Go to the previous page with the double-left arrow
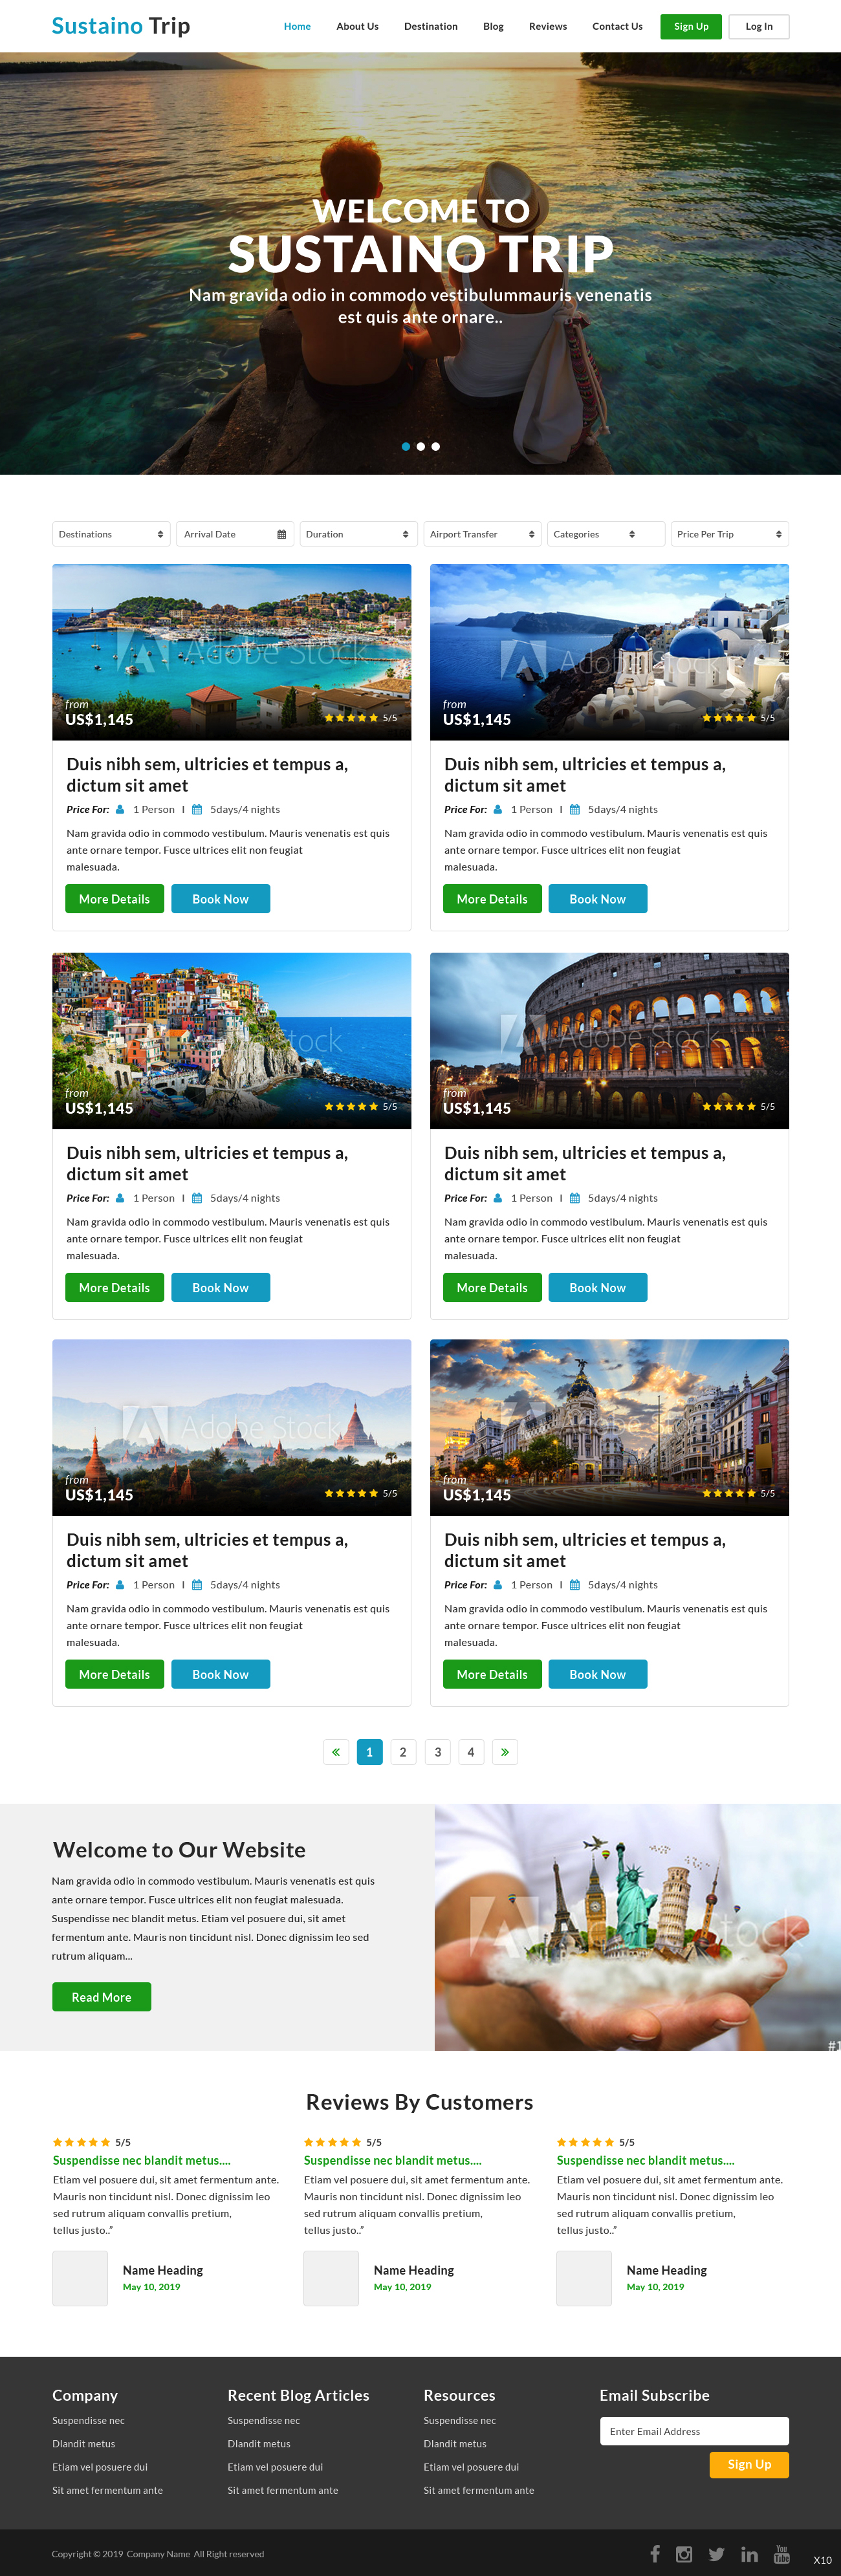841x2576 pixels. coord(336,1752)
